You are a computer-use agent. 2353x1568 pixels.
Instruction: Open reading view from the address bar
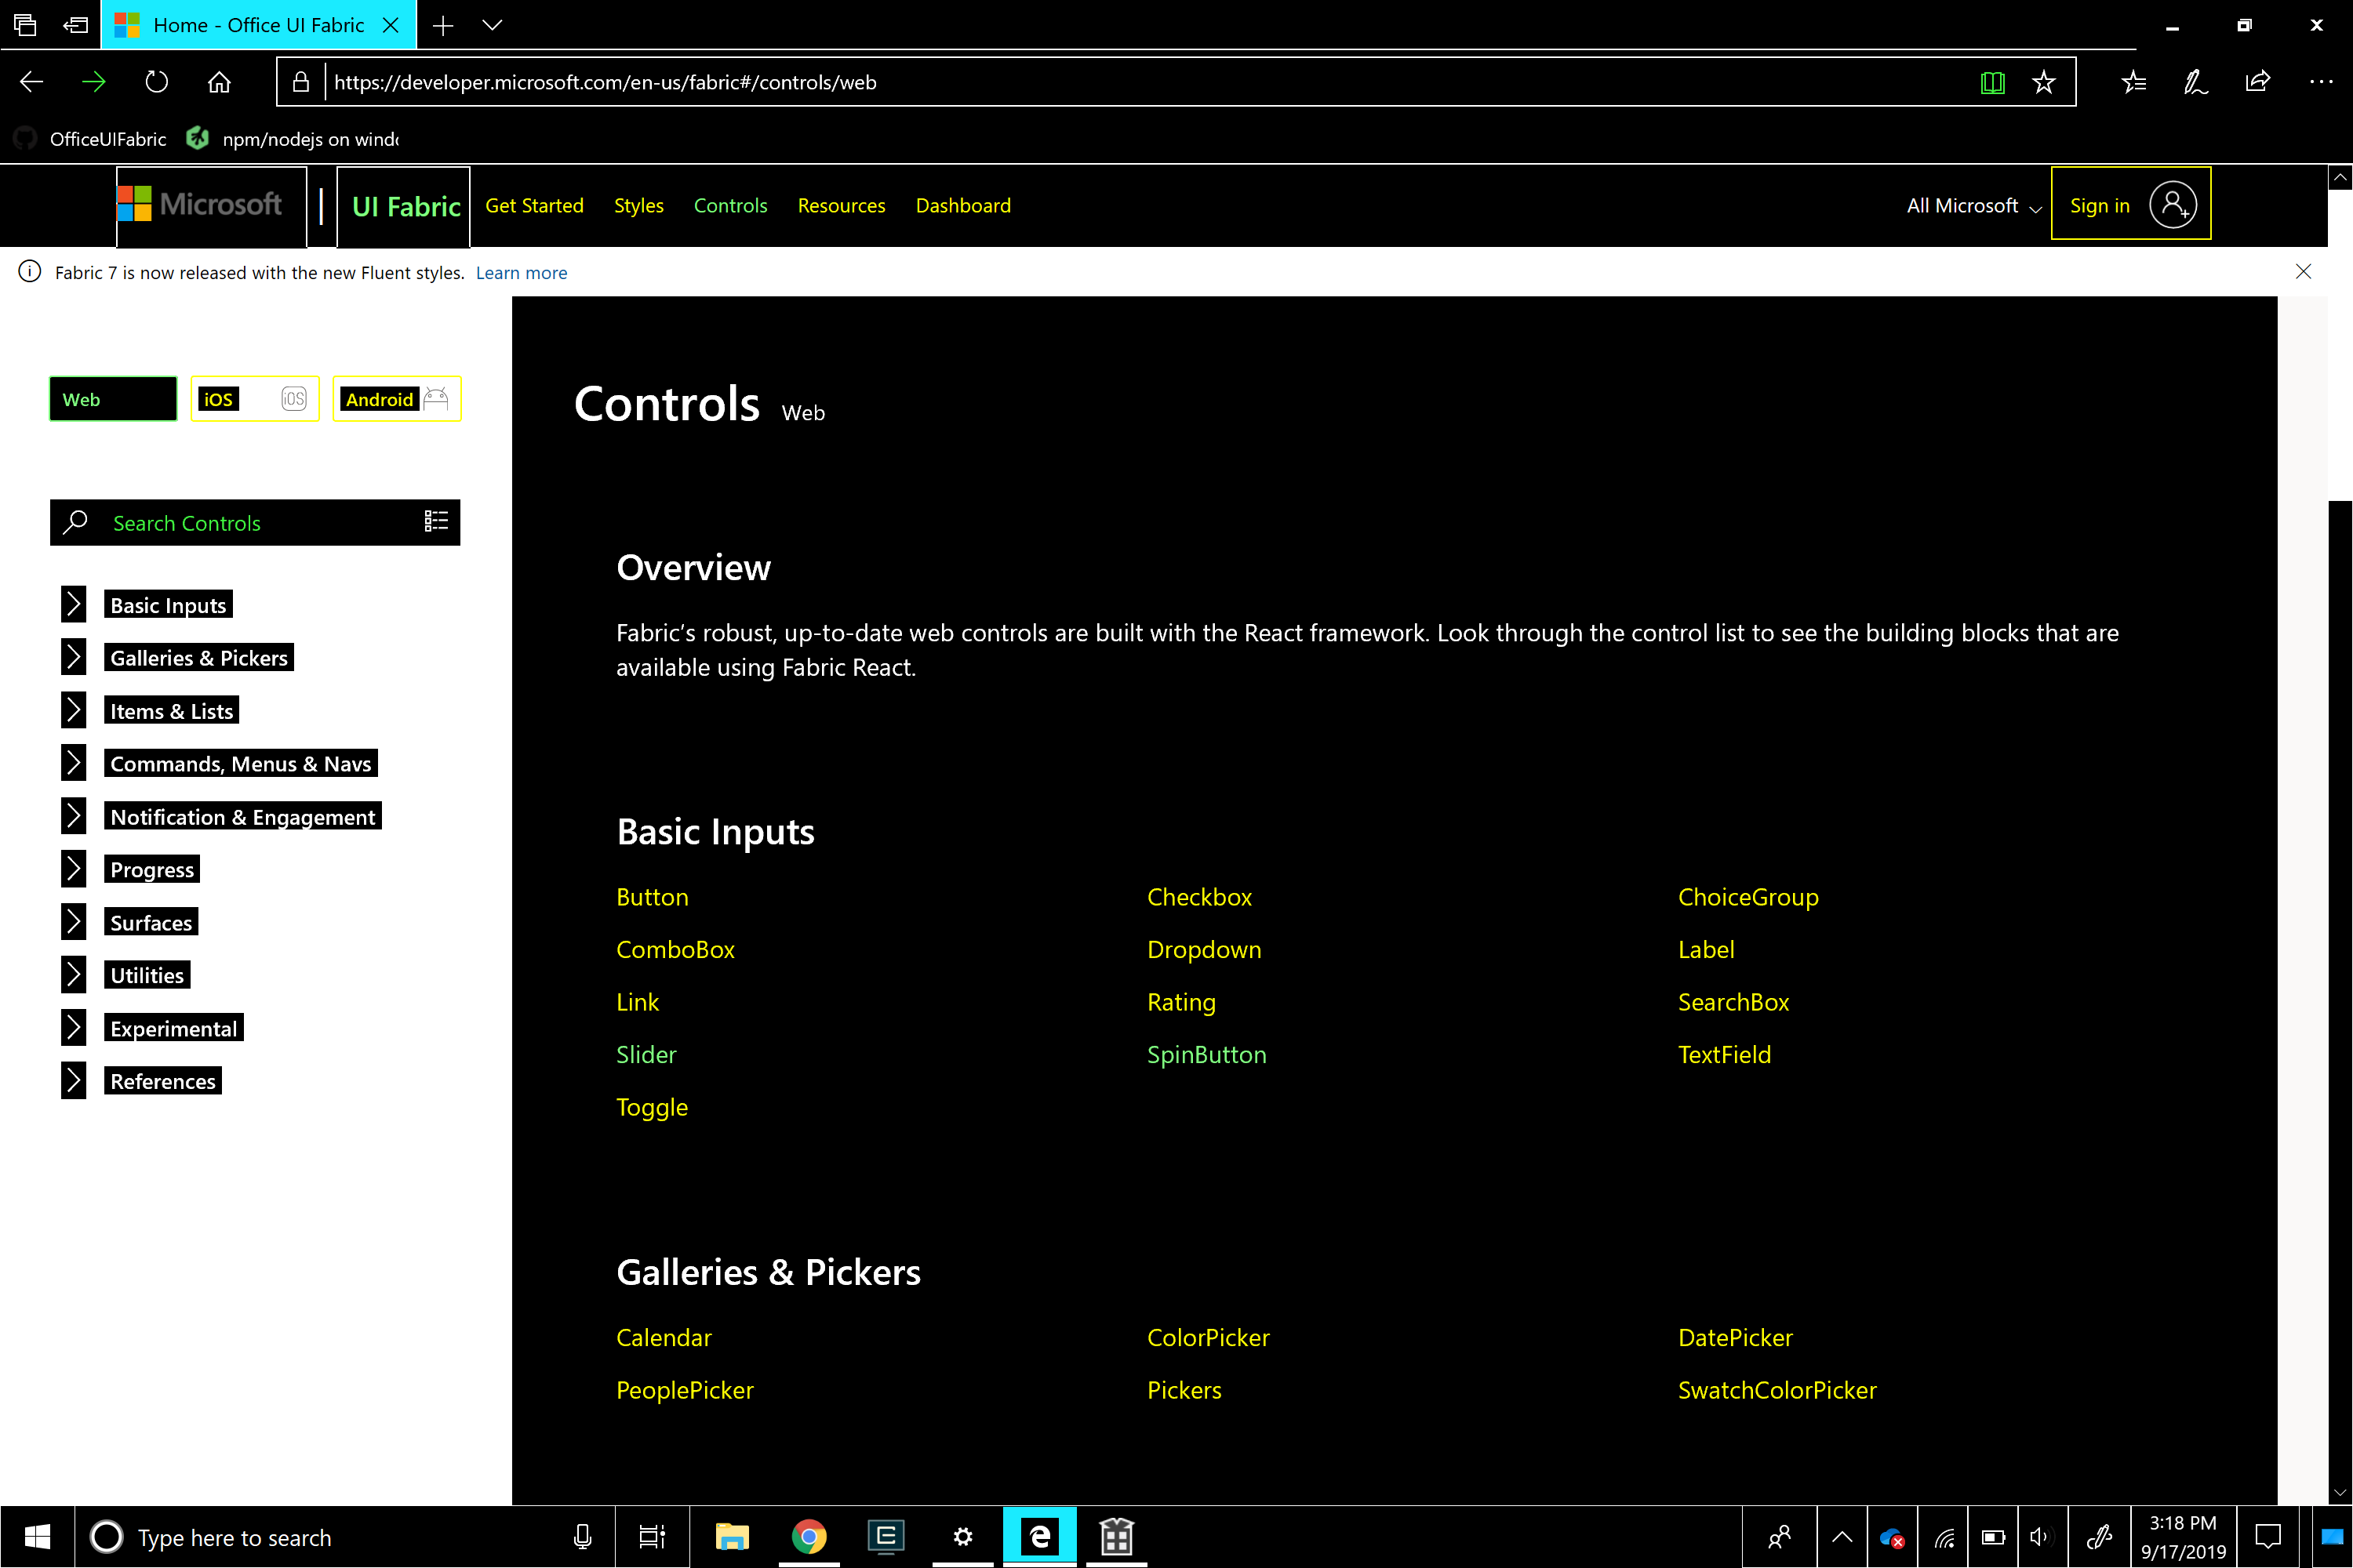[x=1993, y=82]
